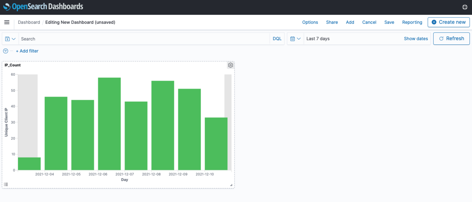
Task: Toggle the chart legend list icon
Action: 6,184
